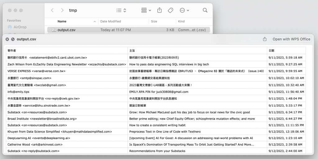This screenshot has height=159, width=318.
Task: Select 聯邦銀行信用卡 sender cell
Action: click(67, 58)
